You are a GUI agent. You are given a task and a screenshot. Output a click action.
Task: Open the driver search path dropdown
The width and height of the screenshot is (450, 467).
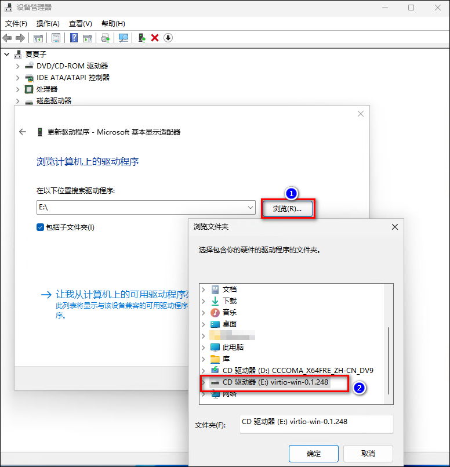pos(251,208)
